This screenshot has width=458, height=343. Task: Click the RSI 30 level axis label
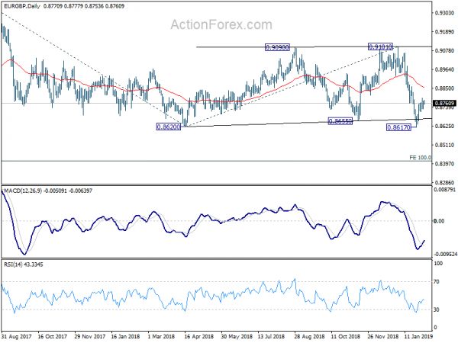[437, 309]
